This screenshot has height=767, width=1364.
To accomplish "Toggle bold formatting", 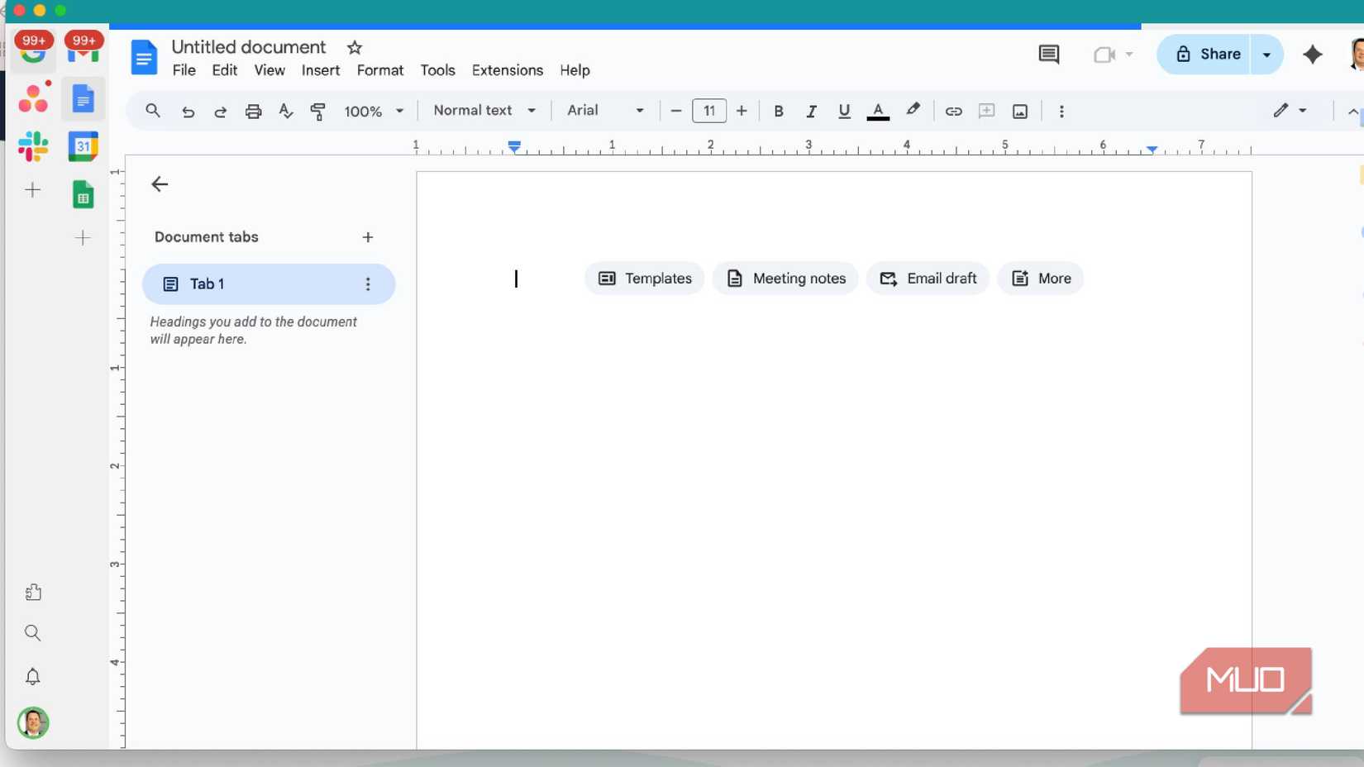I will (x=778, y=111).
